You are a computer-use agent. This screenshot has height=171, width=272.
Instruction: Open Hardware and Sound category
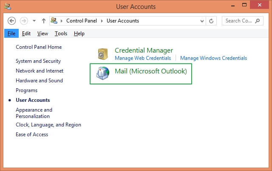[x=39, y=81]
